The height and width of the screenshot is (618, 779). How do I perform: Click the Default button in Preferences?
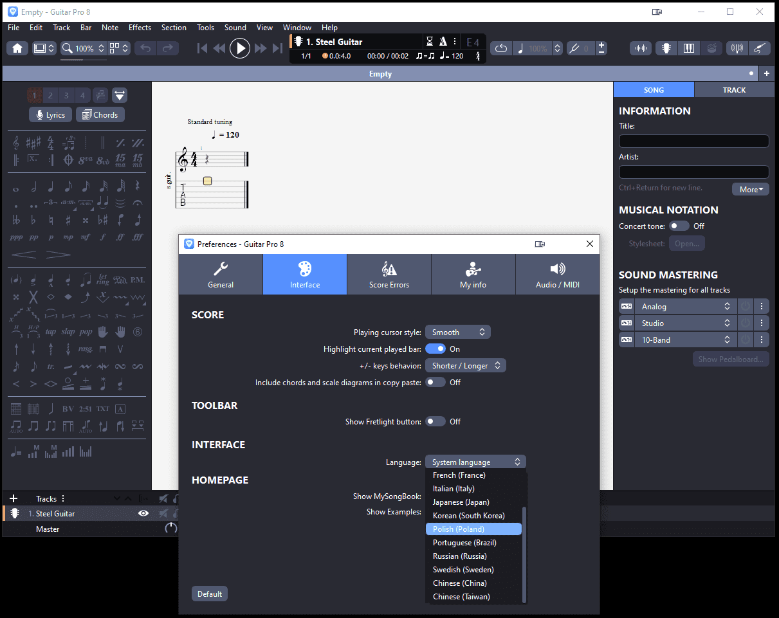tap(210, 594)
